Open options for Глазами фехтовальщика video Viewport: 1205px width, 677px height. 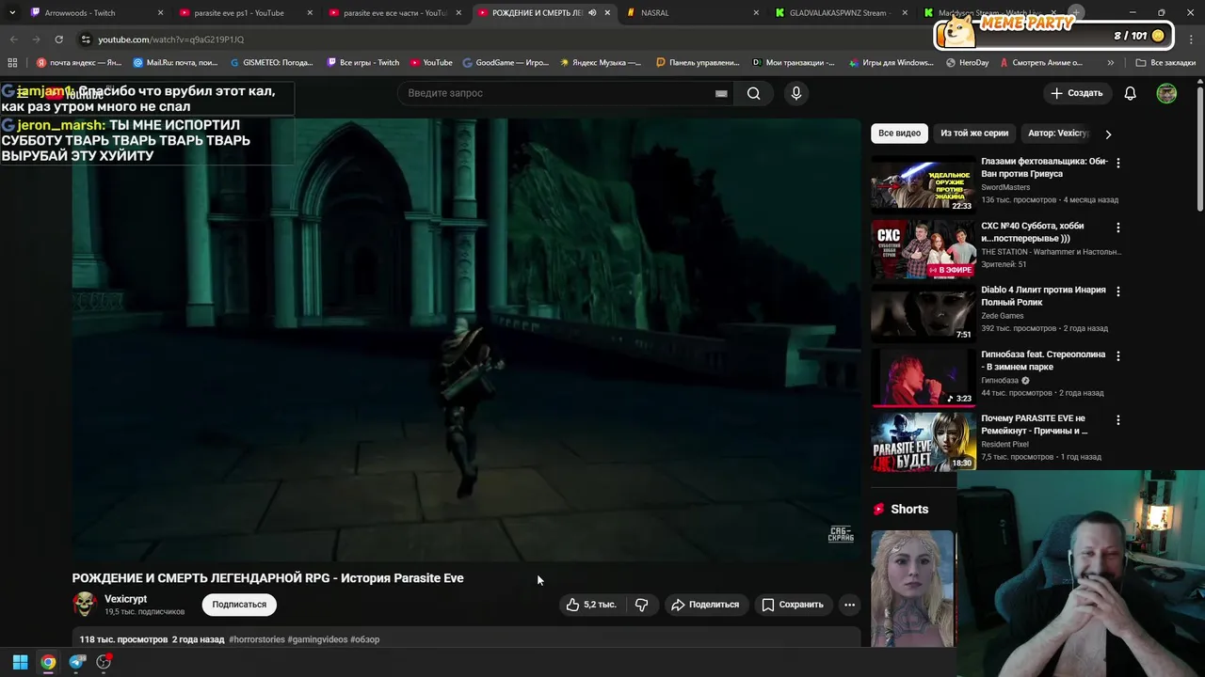tap(1118, 164)
